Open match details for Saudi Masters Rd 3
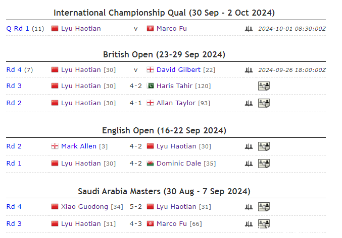 click(x=264, y=224)
